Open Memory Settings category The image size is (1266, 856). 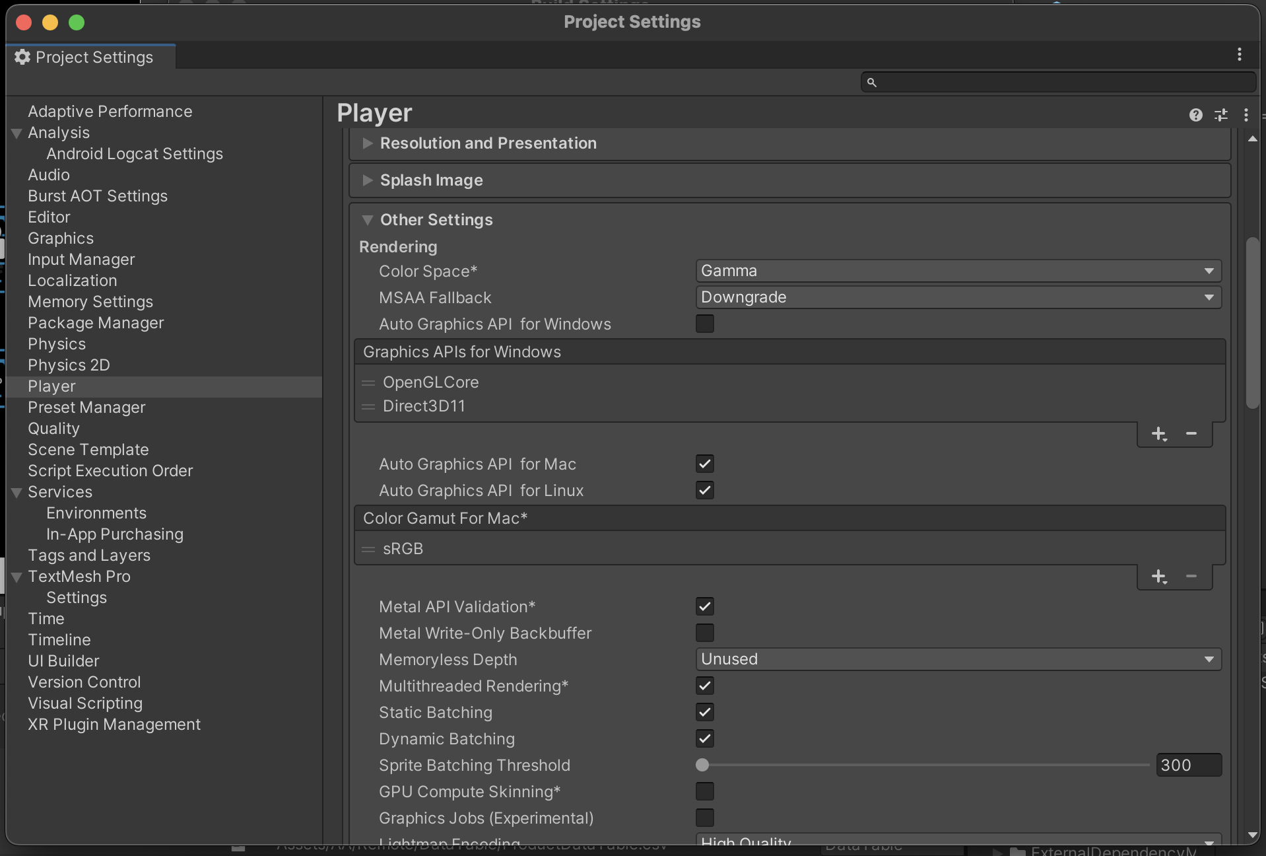tap(90, 302)
